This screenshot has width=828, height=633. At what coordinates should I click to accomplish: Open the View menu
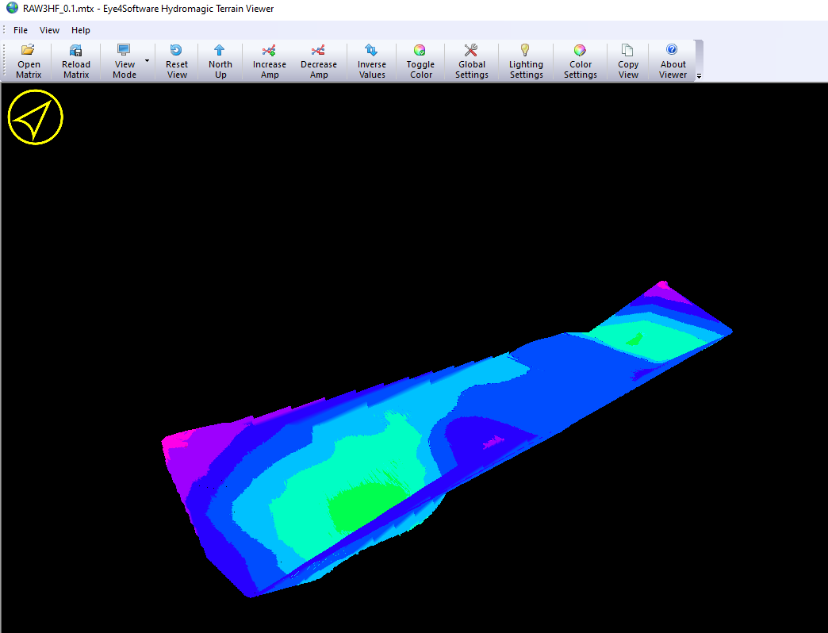pos(50,30)
